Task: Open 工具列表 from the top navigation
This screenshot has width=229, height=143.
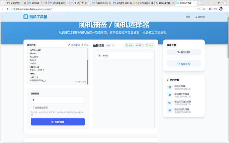Action: click(x=200, y=17)
